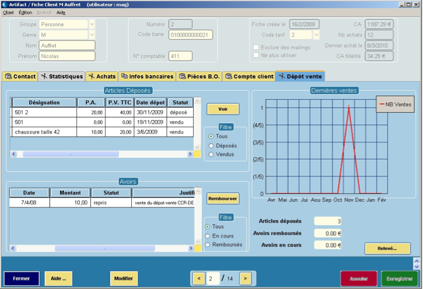Click the Modifier button
The image size is (423, 289).
coord(124,278)
